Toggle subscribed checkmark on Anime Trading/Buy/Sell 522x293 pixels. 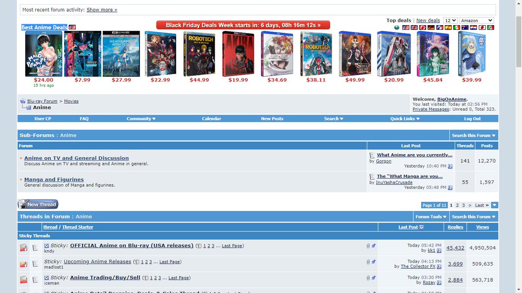[47, 278]
